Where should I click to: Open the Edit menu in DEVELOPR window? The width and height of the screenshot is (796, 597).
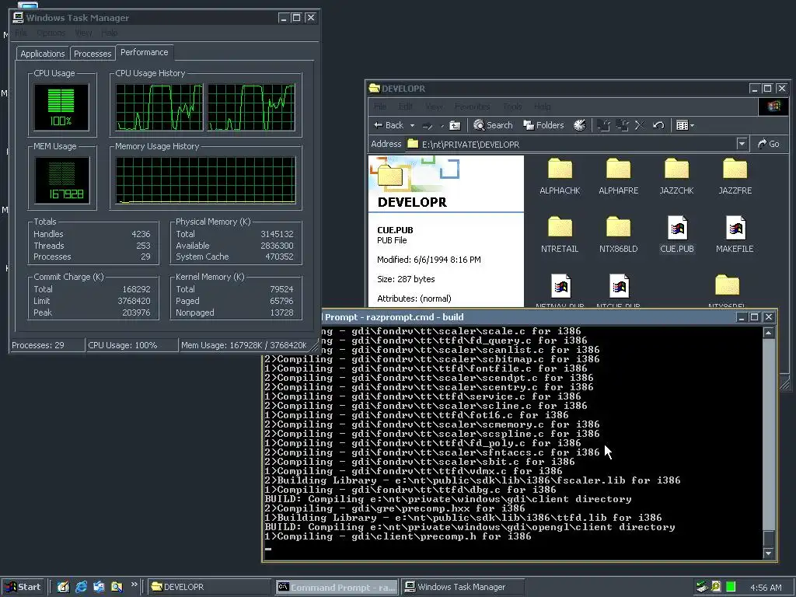pos(405,106)
